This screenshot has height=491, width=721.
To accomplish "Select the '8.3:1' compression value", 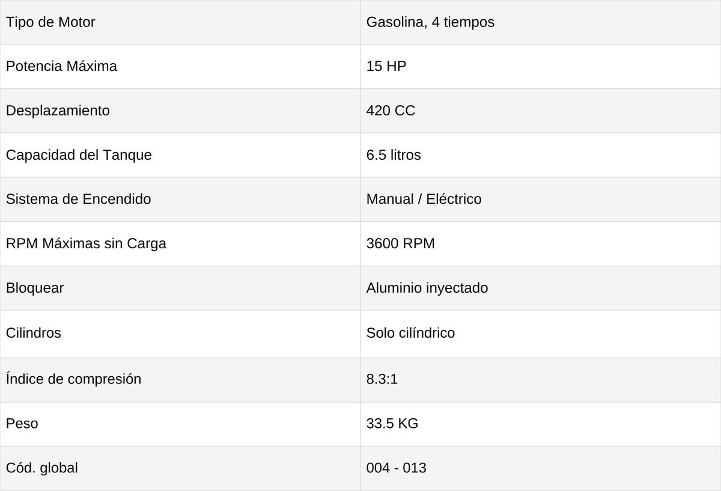I will tap(382, 379).
